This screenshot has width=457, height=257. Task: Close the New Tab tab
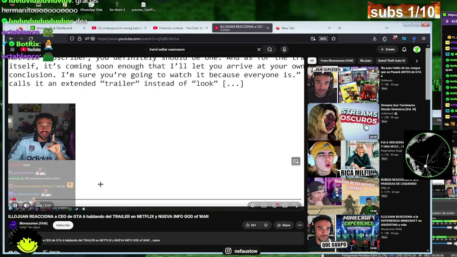point(329,28)
